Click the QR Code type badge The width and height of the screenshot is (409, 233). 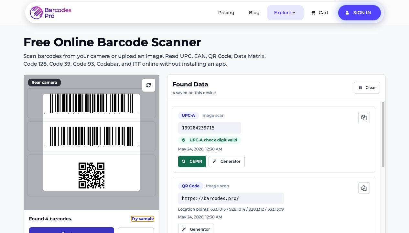pos(191,186)
